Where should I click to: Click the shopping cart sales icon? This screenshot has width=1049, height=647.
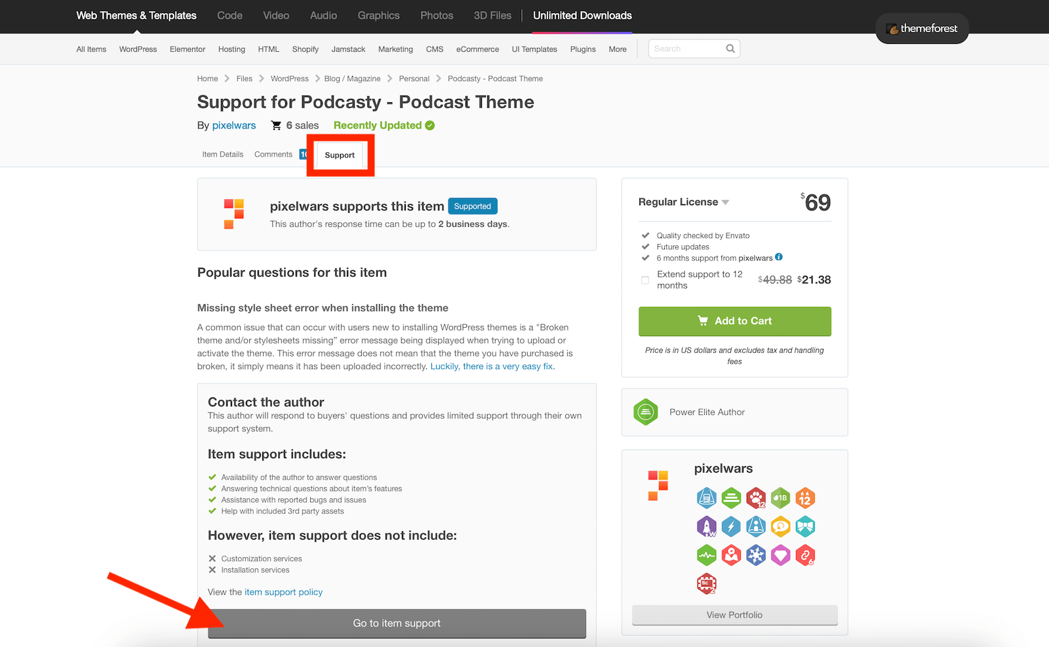(x=276, y=125)
